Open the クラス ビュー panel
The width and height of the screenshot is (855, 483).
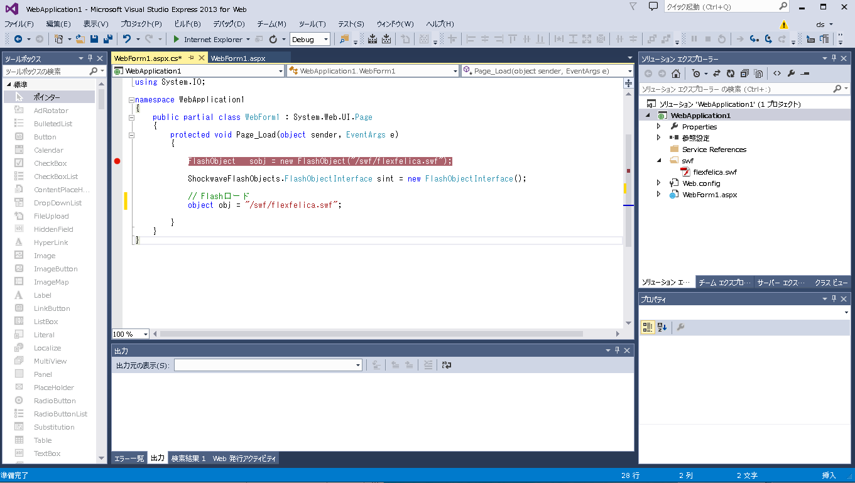pyautogui.click(x=830, y=281)
